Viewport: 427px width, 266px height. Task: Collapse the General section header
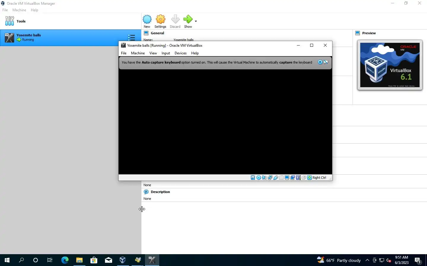157,33
